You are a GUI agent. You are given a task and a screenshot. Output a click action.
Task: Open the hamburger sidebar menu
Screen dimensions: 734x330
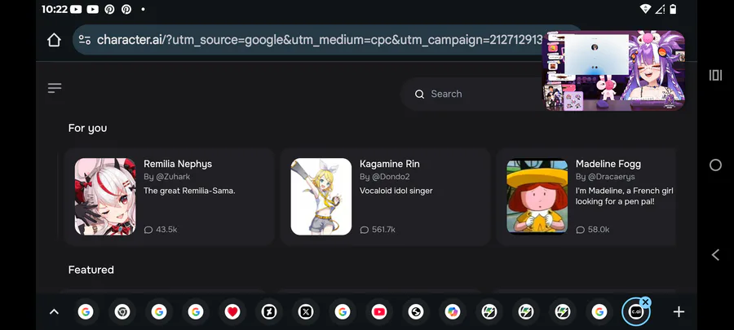(55, 88)
